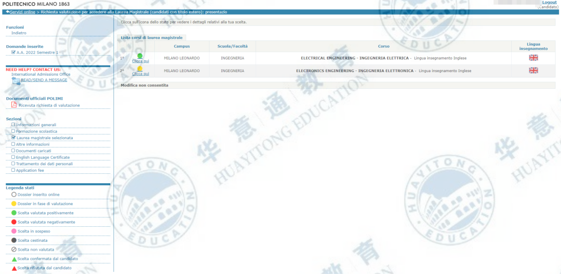
Task: Click the UK flag icon in Electronics Engineering row
Action: tap(533, 71)
